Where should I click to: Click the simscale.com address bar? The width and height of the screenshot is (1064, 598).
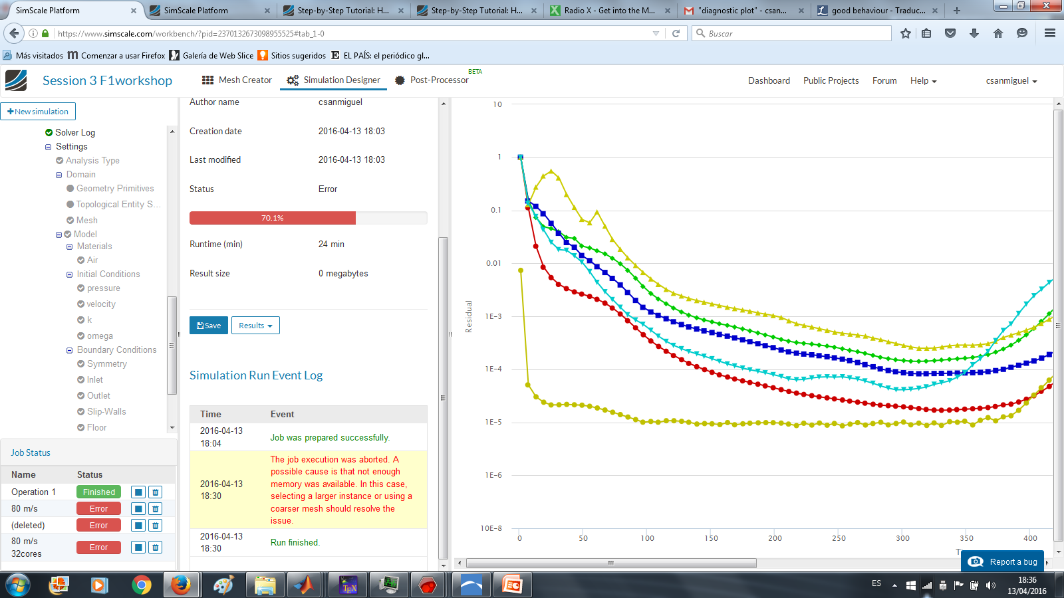point(352,33)
